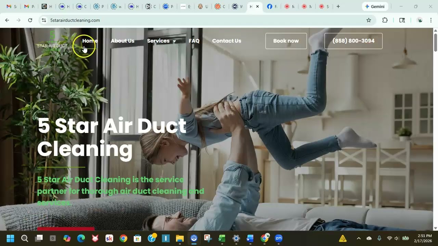Click the Book now button
438x246 pixels.
286,41
